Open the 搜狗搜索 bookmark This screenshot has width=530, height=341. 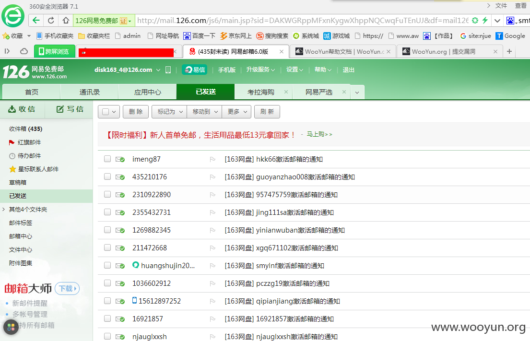pos(272,36)
